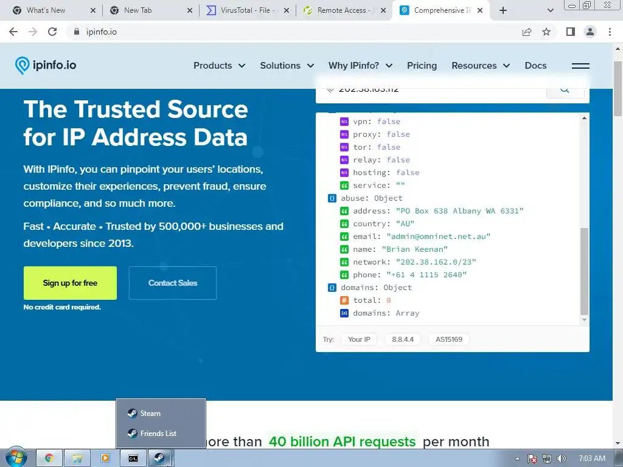The width and height of the screenshot is (623, 467).
Task: Click Sign up for free button
Action: (x=70, y=283)
